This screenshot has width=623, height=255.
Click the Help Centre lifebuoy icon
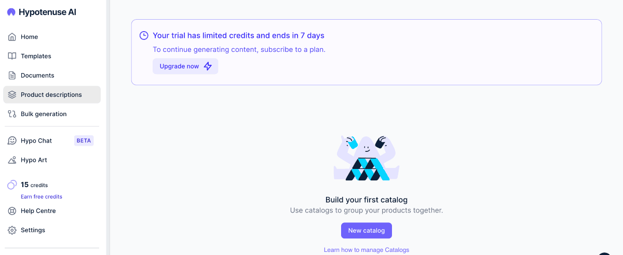[12, 211]
